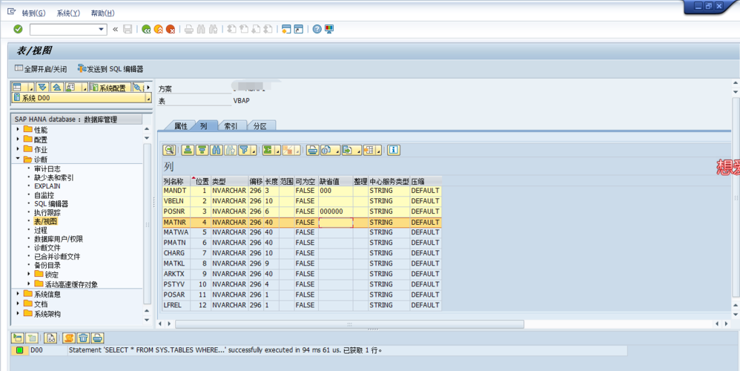The height and width of the screenshot is (371, 740).
Task: Click the Total sigma icon
Action: pos(268,150)
